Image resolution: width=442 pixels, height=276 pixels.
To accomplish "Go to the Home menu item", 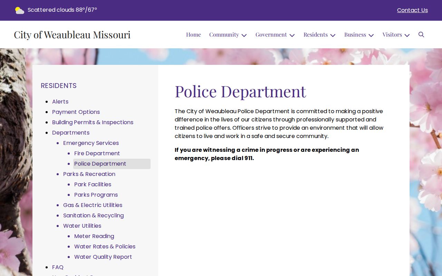I will 193,34.
